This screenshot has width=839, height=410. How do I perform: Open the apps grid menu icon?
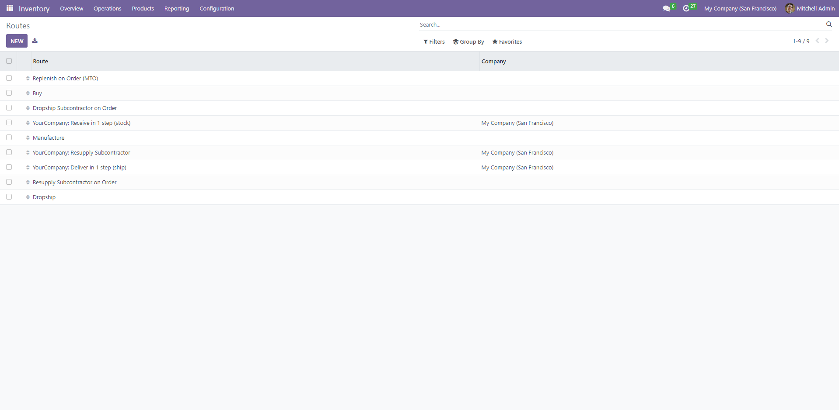coord(10,8)
